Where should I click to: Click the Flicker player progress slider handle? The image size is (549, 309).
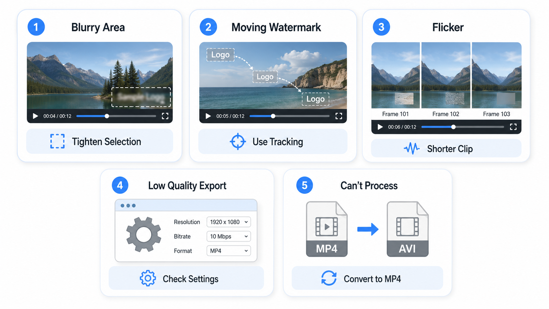pyautogui.click(x=453, y=127)
